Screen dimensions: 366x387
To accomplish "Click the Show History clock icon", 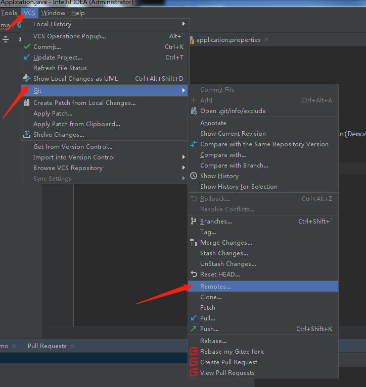I will 194,176.
